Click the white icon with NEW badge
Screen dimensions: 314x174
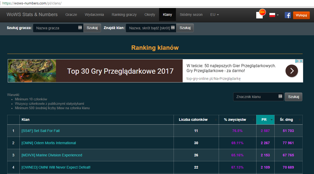click(x=260, y=15)
